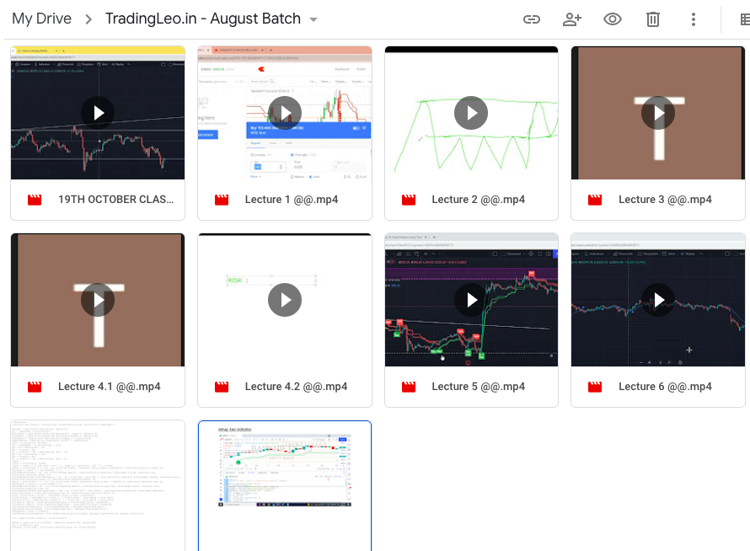Image resolution: width=750 pixels, height=551 pixels.
Task: Play the Lecture 1 video thumbnail
Action: (285, 113)
